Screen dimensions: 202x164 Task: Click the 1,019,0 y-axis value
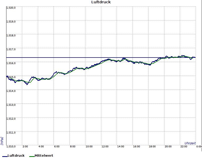click(x=11, y=22)
